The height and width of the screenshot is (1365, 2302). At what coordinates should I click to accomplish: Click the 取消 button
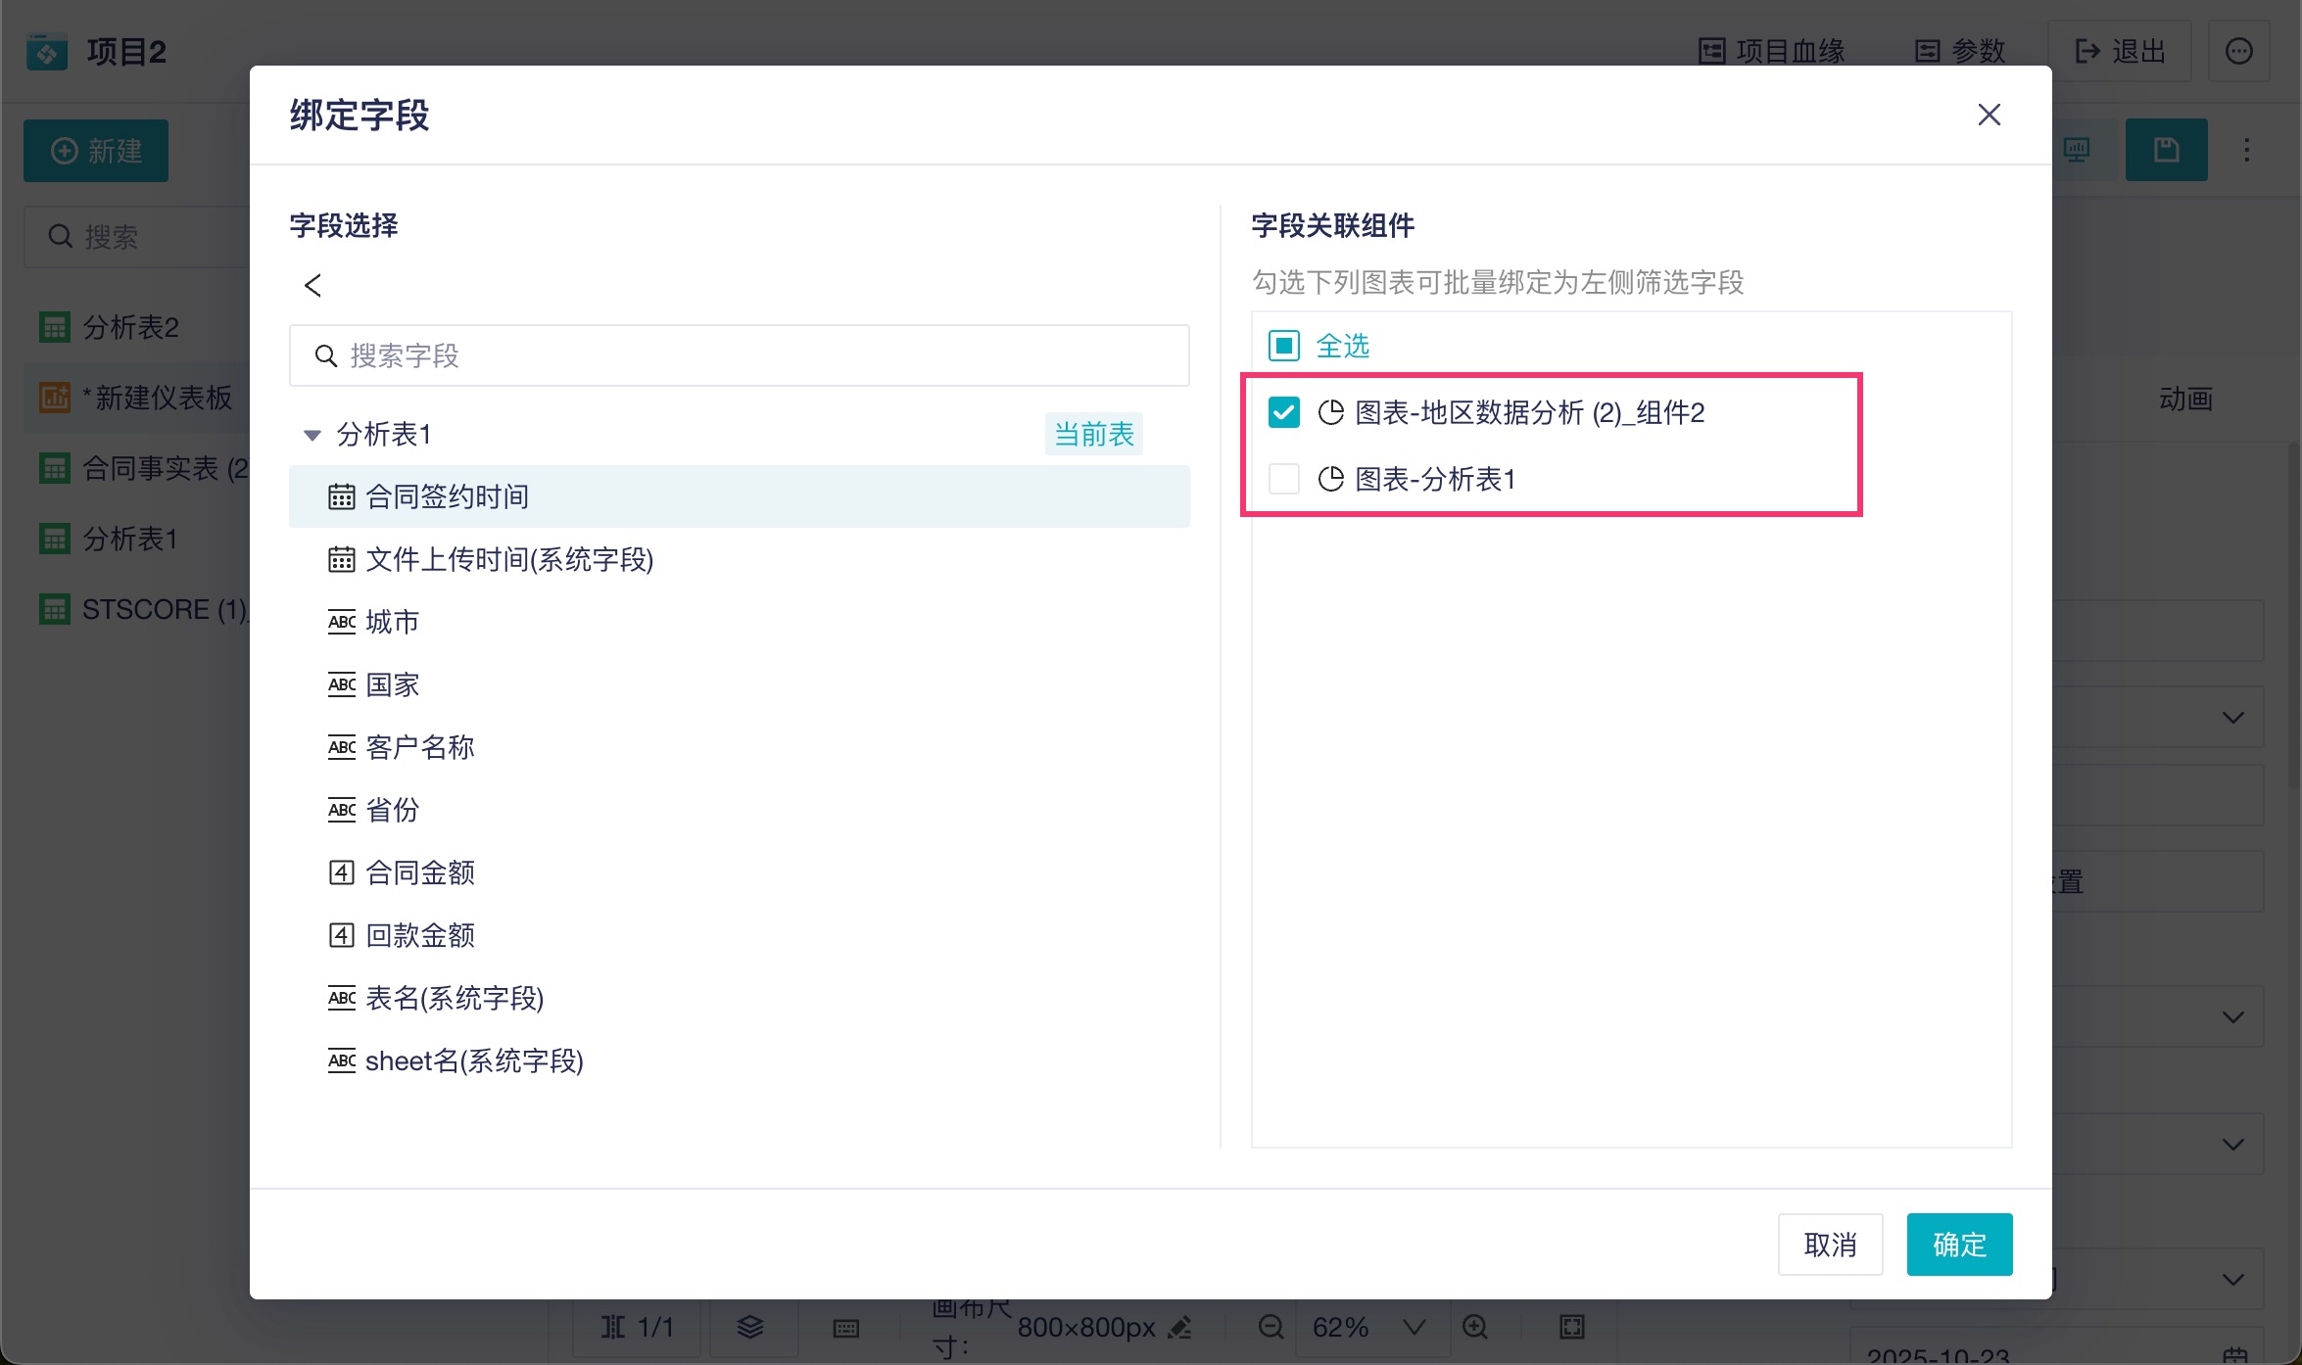[x=1830, y=1245]
